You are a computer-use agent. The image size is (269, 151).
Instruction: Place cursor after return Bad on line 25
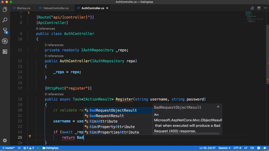tap(84, 138)
